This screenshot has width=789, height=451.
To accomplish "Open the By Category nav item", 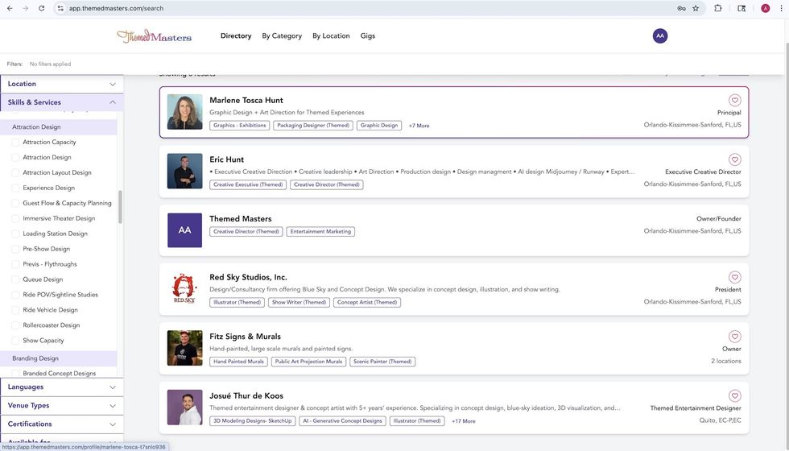I will click(x=282, y=35).
